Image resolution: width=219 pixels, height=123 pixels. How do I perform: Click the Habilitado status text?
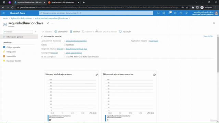tap(70, 45)
